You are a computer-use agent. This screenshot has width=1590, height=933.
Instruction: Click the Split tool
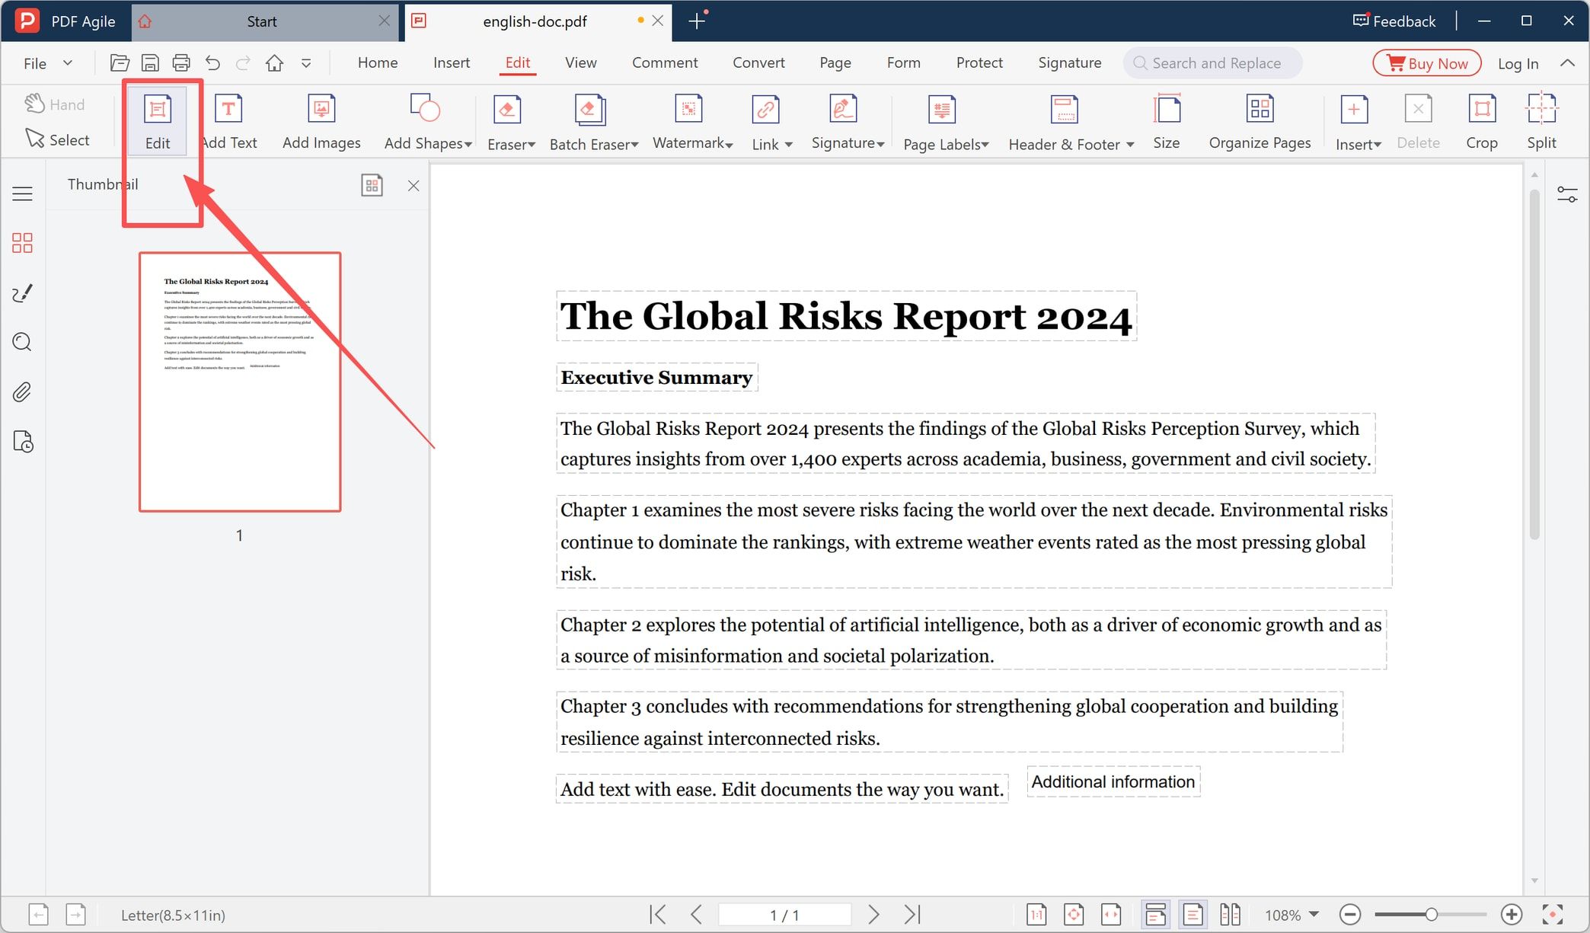click(x=1541, y=121)
